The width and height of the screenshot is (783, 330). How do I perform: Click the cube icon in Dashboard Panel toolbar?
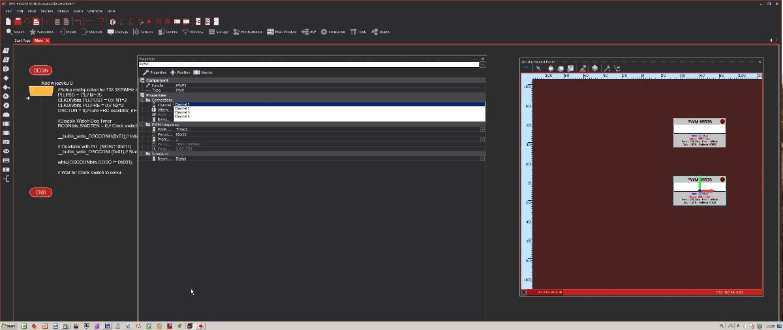pyautogui.click(x=594, y=68)
